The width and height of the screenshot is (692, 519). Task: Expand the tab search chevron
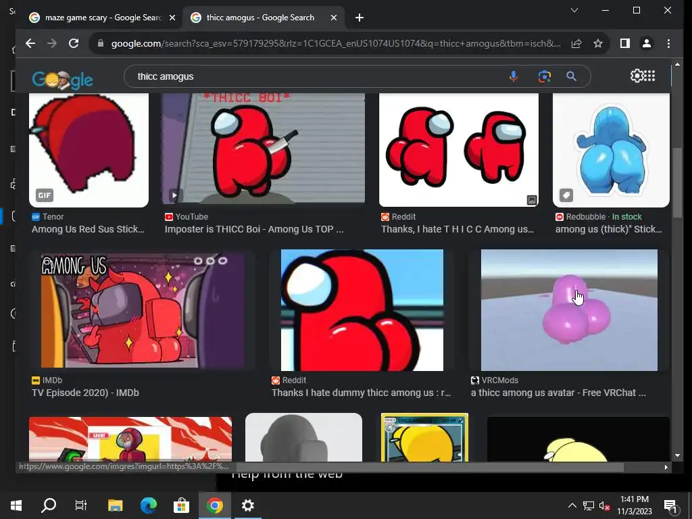[x=574, y=10]
